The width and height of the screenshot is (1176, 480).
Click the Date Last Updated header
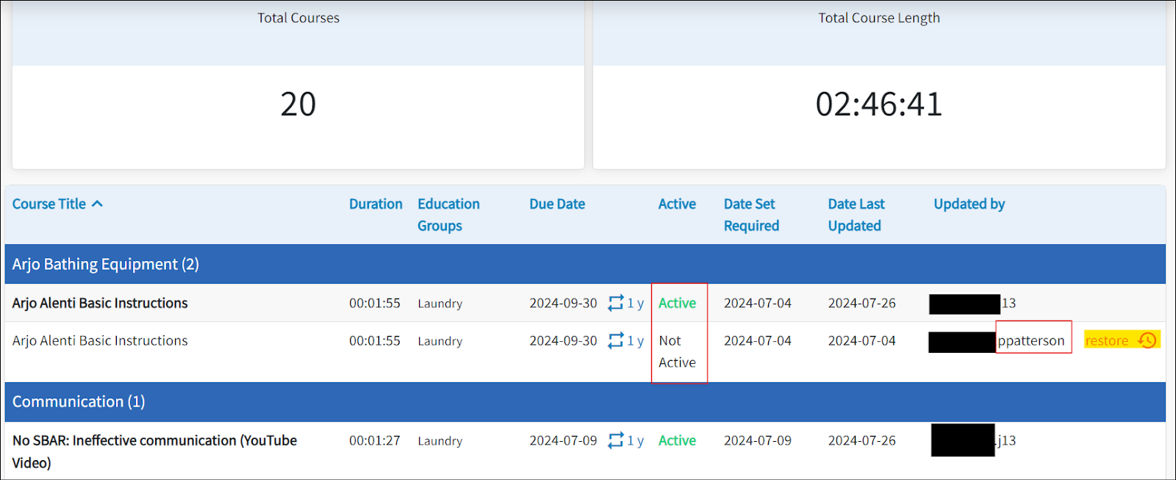856,215
